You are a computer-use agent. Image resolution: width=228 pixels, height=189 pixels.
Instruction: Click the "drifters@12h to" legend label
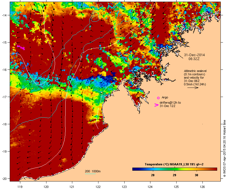170,103
